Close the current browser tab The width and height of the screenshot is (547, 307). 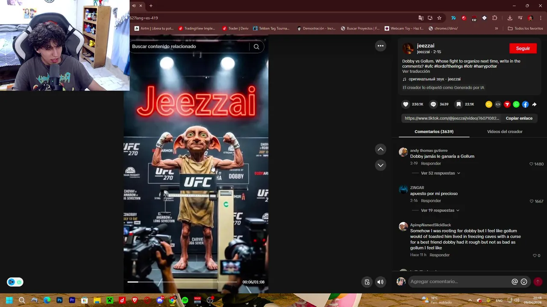coord(141,6)
